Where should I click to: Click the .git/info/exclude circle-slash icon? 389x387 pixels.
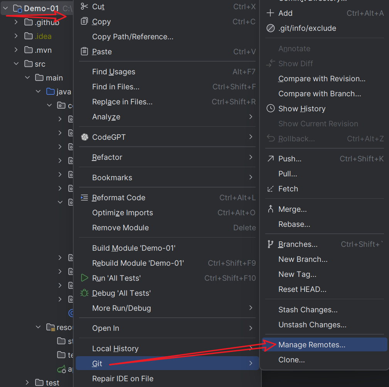point(270,28)
